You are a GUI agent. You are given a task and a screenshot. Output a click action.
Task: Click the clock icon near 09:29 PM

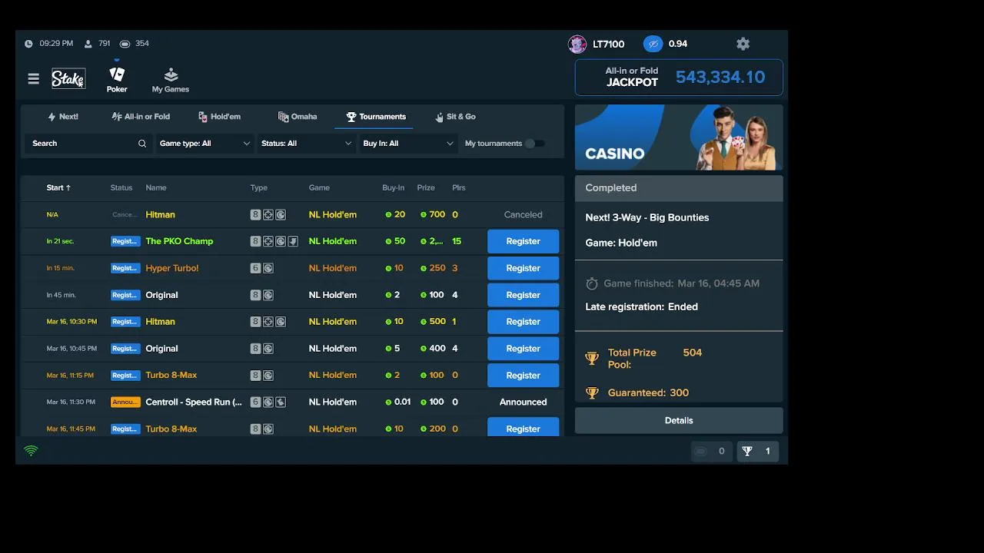point(28,44)
